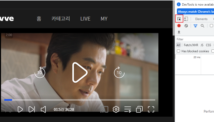Click the DevTools info icon
This screenshot has height=122, width=214.
[x=179, y=4]
